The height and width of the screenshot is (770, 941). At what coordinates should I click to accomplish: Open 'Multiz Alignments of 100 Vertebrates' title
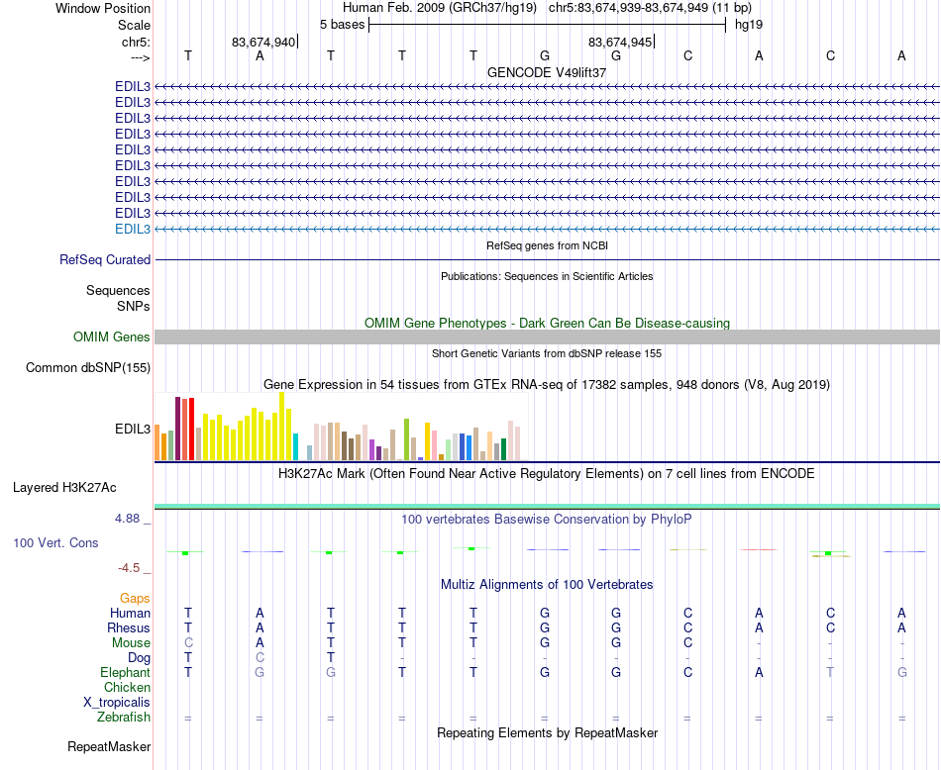click(547, 584)
